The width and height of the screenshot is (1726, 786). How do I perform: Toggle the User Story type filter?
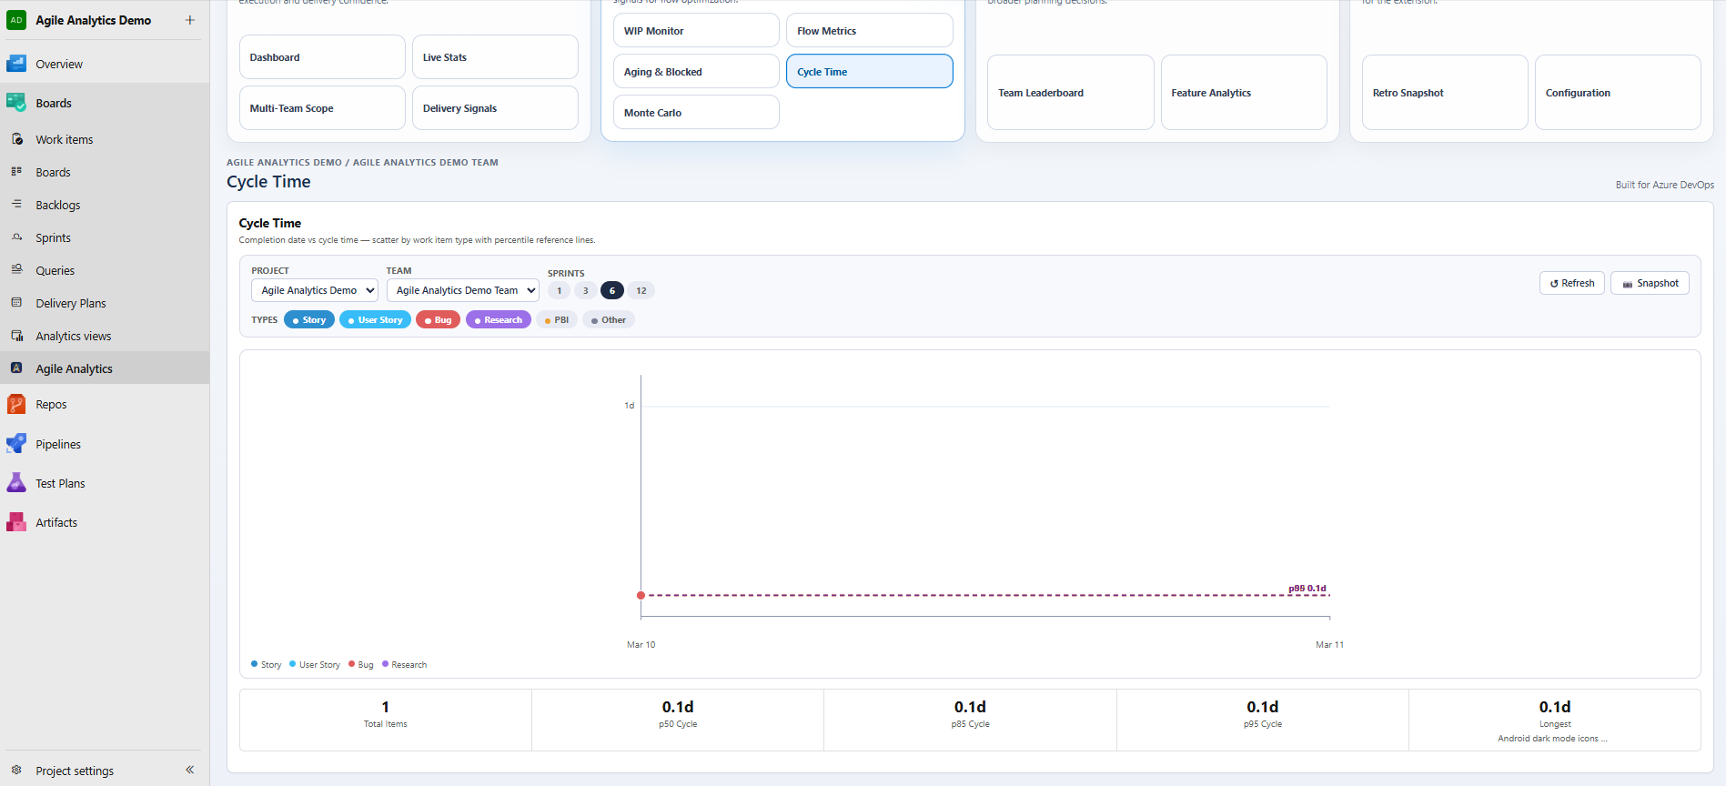pos(375,320)
